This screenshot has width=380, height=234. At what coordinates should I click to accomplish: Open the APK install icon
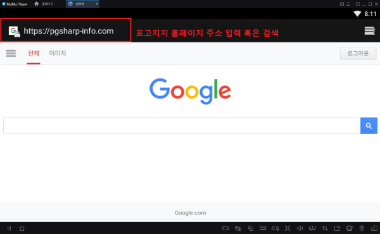point(312,228)
